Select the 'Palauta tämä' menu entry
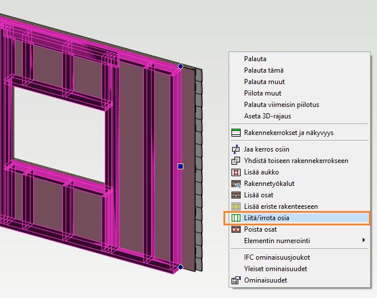This screenshot has height=298, width=377. pos(264,70)
